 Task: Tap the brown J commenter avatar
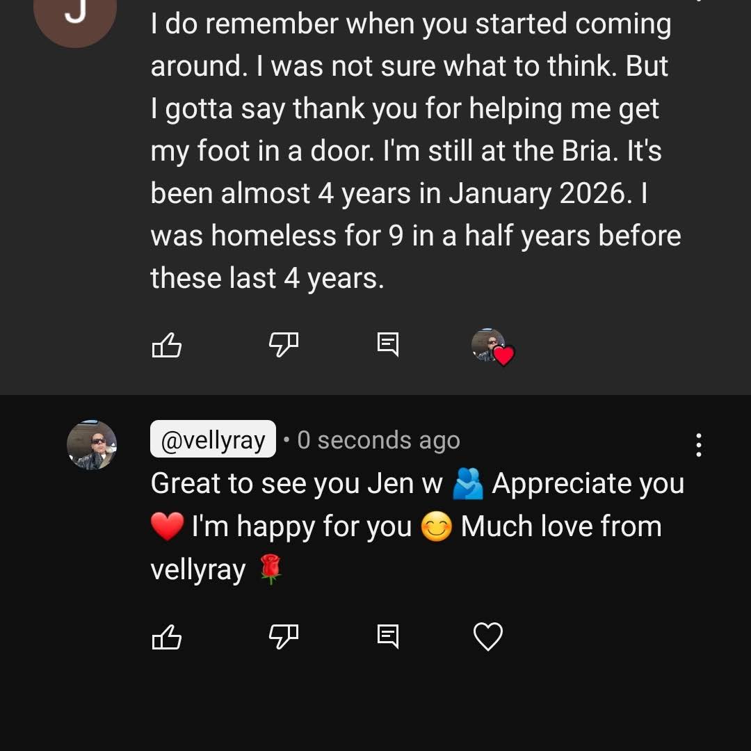click(74, 17)
